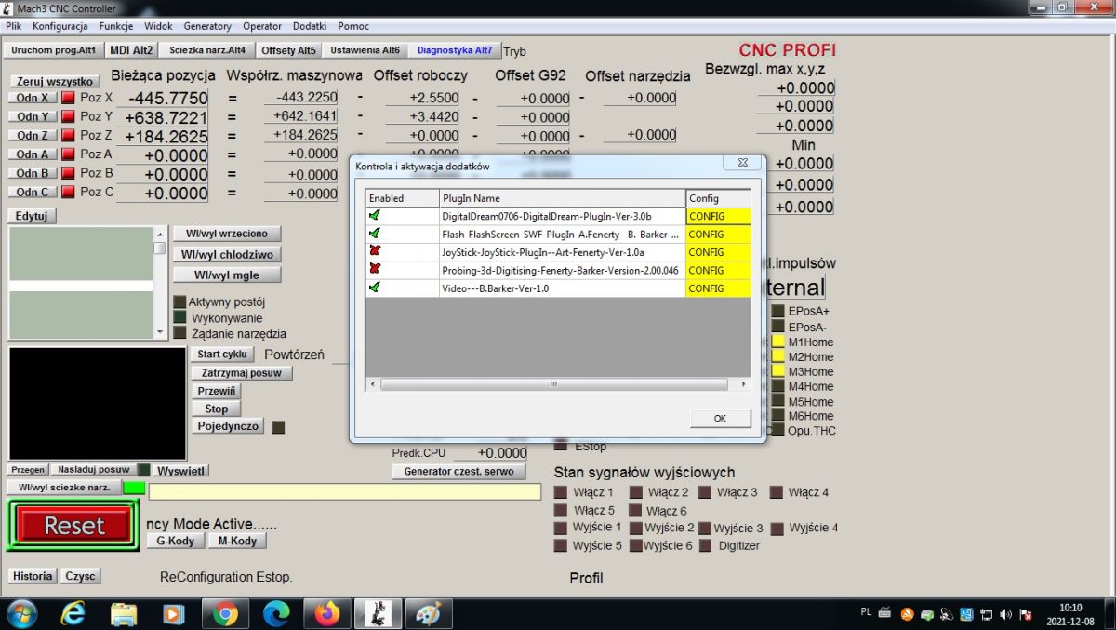Screen dimensions: 1116x630
Task: Click Zeruj wszystko button
Action: click(54, 82)
